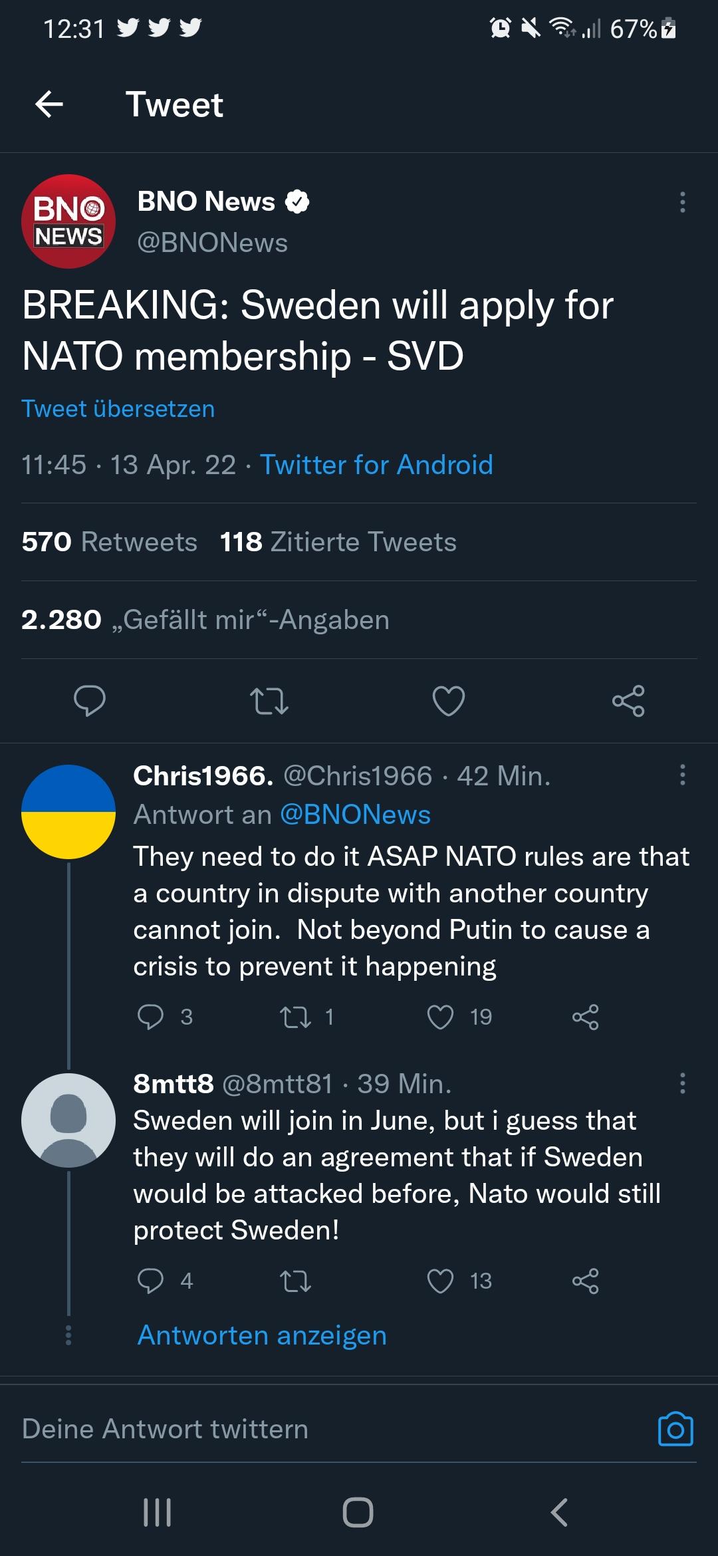Image resolution: width=718 pixels, height=1556 pixels.
Task: Retweet Chris1966's reply
Action: click(x=296, y=1017)
